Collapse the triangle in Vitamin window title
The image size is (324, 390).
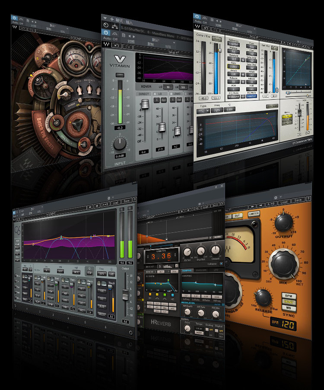[105, 18]
